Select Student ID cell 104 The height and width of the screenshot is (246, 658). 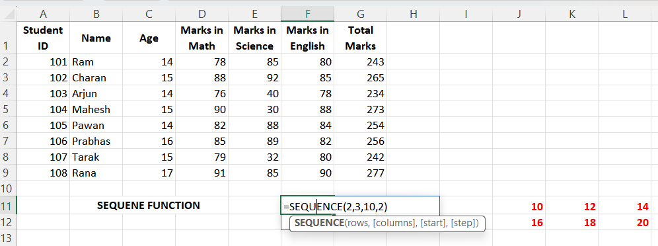coord(43,110)
